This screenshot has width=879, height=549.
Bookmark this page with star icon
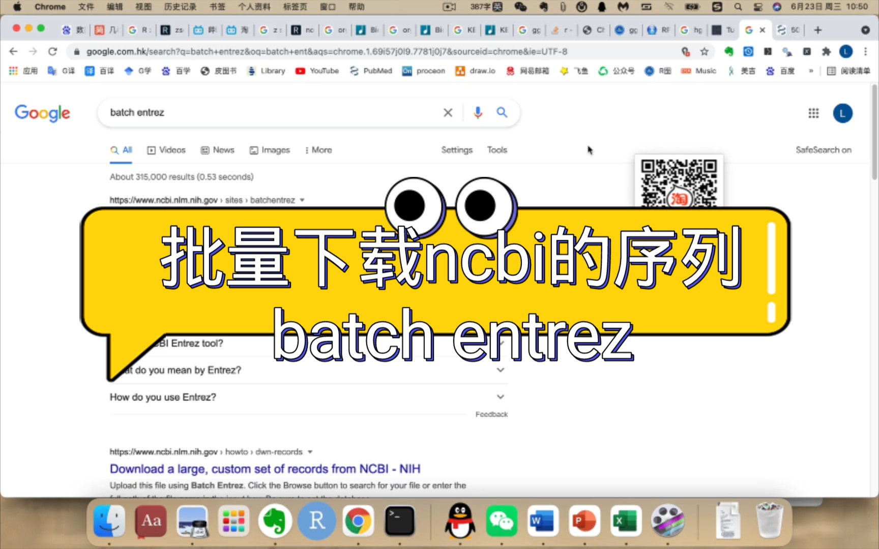(704, 51)
